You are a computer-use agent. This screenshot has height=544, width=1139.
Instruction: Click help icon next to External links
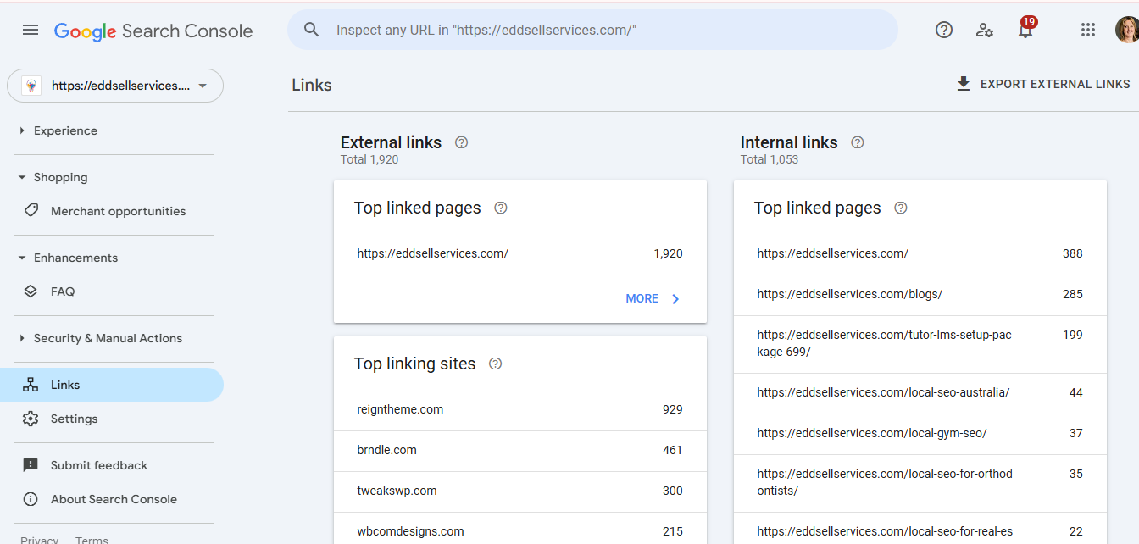(x=461, y=142)
